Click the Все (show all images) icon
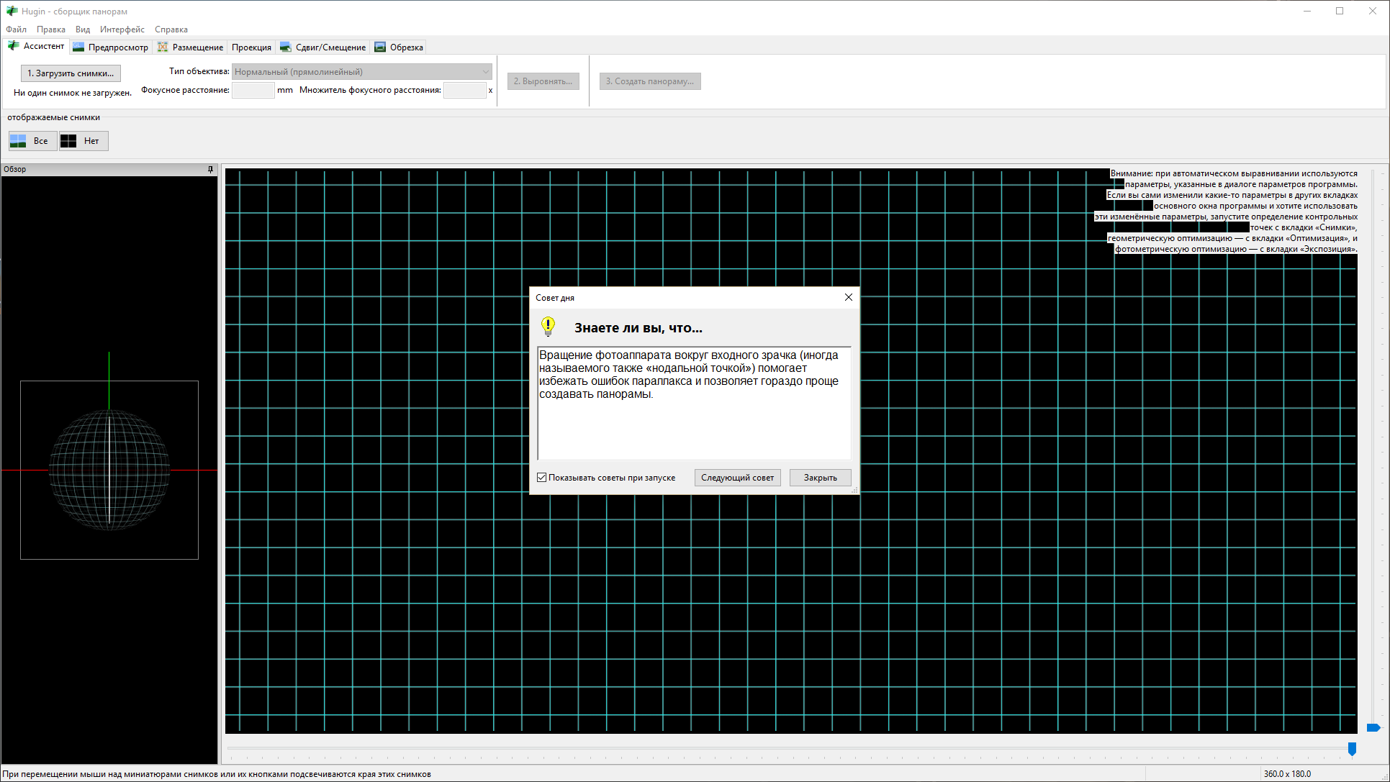This screenshot has height=782, width=1390. (19, 141)
